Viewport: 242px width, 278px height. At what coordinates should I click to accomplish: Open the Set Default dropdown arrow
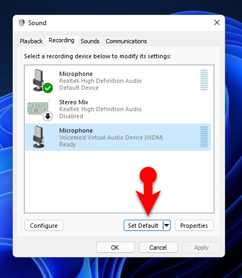[167, 226]
